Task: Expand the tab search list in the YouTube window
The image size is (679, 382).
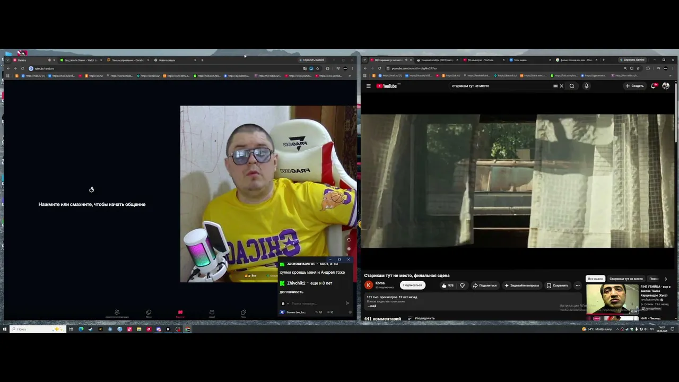Action: pyautogui.click(x=365, y=60)
